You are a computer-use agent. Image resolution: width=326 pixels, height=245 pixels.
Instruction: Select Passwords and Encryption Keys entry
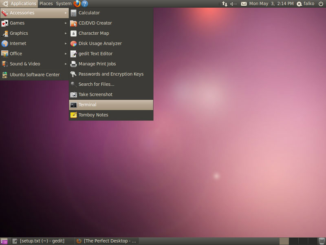point(111,74)
